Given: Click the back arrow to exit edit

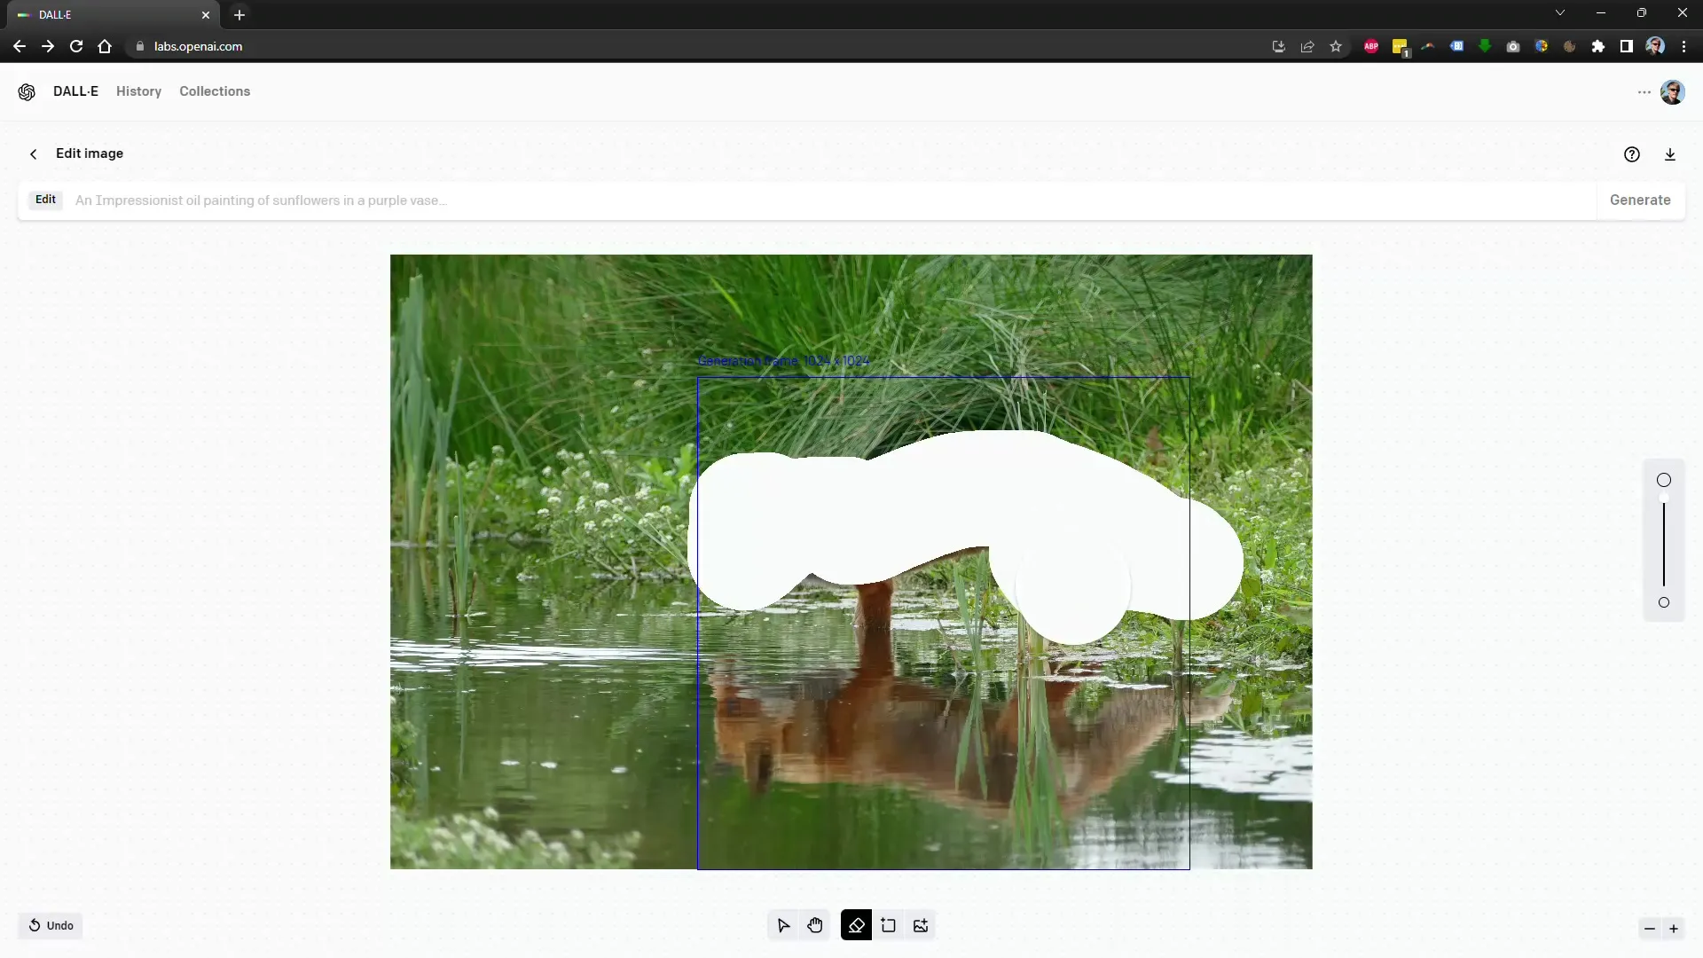Looking at the screenshot, I should click(x=33, y=153).
